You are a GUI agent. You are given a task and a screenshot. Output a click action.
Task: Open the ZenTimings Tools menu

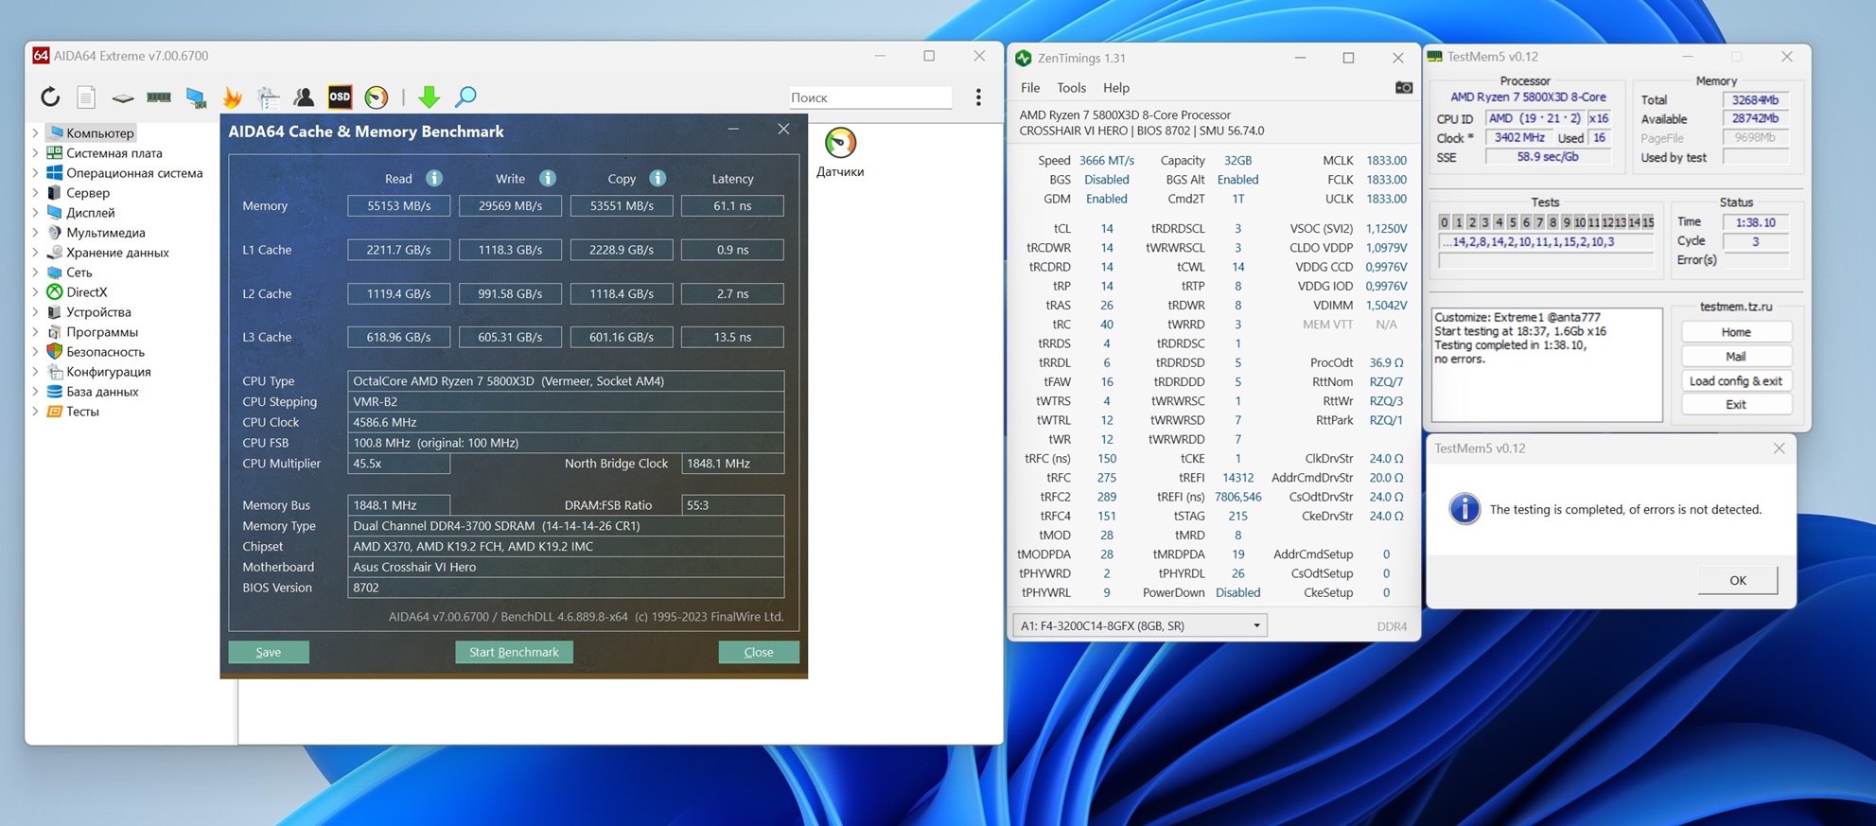(x=1071, y=88)
